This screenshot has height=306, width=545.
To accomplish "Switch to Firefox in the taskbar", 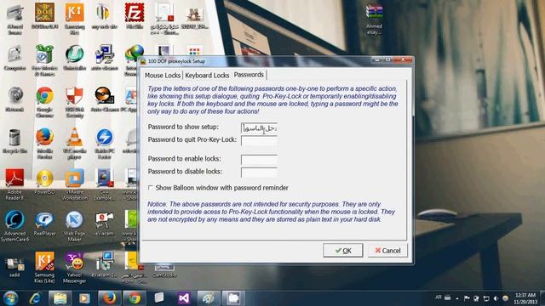I will click(x=110, y=298).
